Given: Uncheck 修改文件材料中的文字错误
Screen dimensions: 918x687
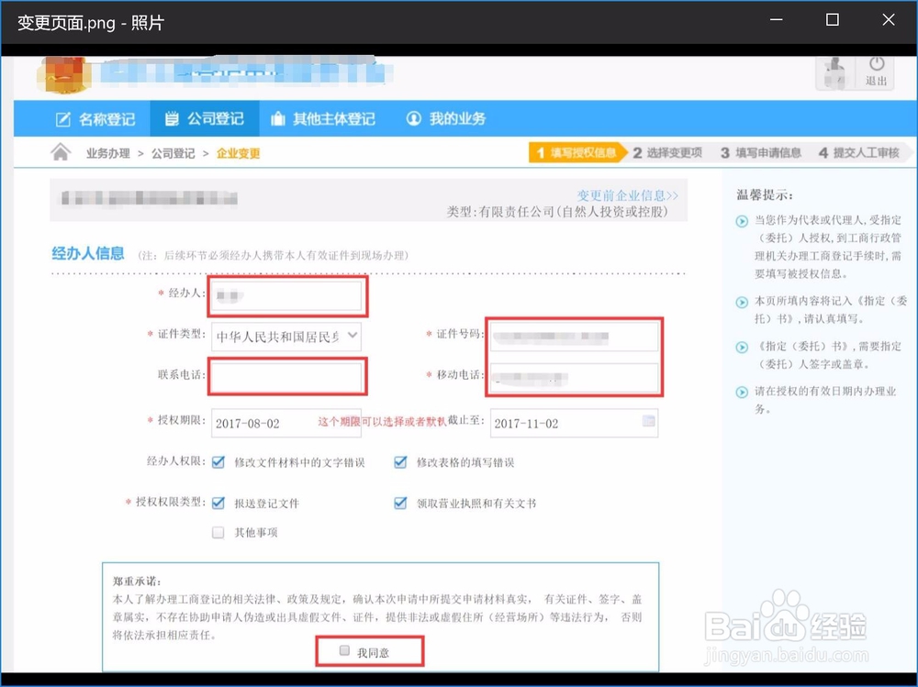Looking at the screenshot, I should tap(218, 462).
